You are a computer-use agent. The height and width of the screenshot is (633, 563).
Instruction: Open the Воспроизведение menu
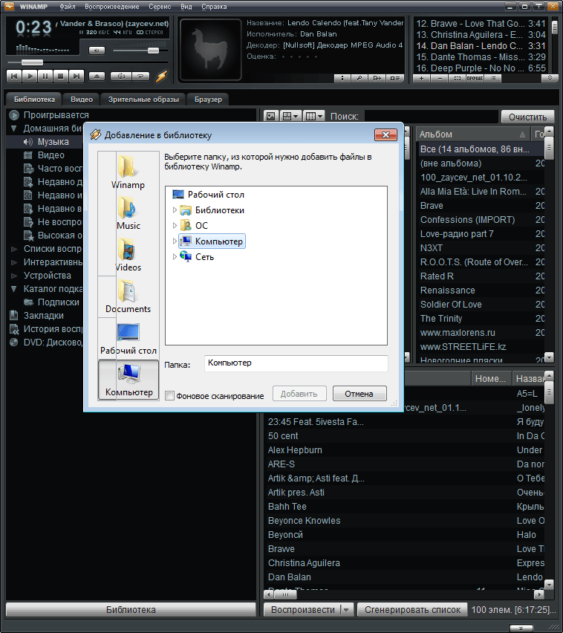pos(111,7)
